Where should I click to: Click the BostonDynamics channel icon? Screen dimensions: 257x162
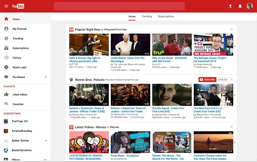6,150
